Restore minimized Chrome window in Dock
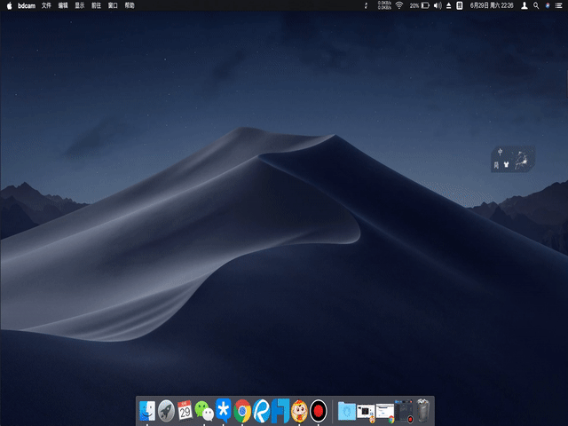 coord(384,413)
